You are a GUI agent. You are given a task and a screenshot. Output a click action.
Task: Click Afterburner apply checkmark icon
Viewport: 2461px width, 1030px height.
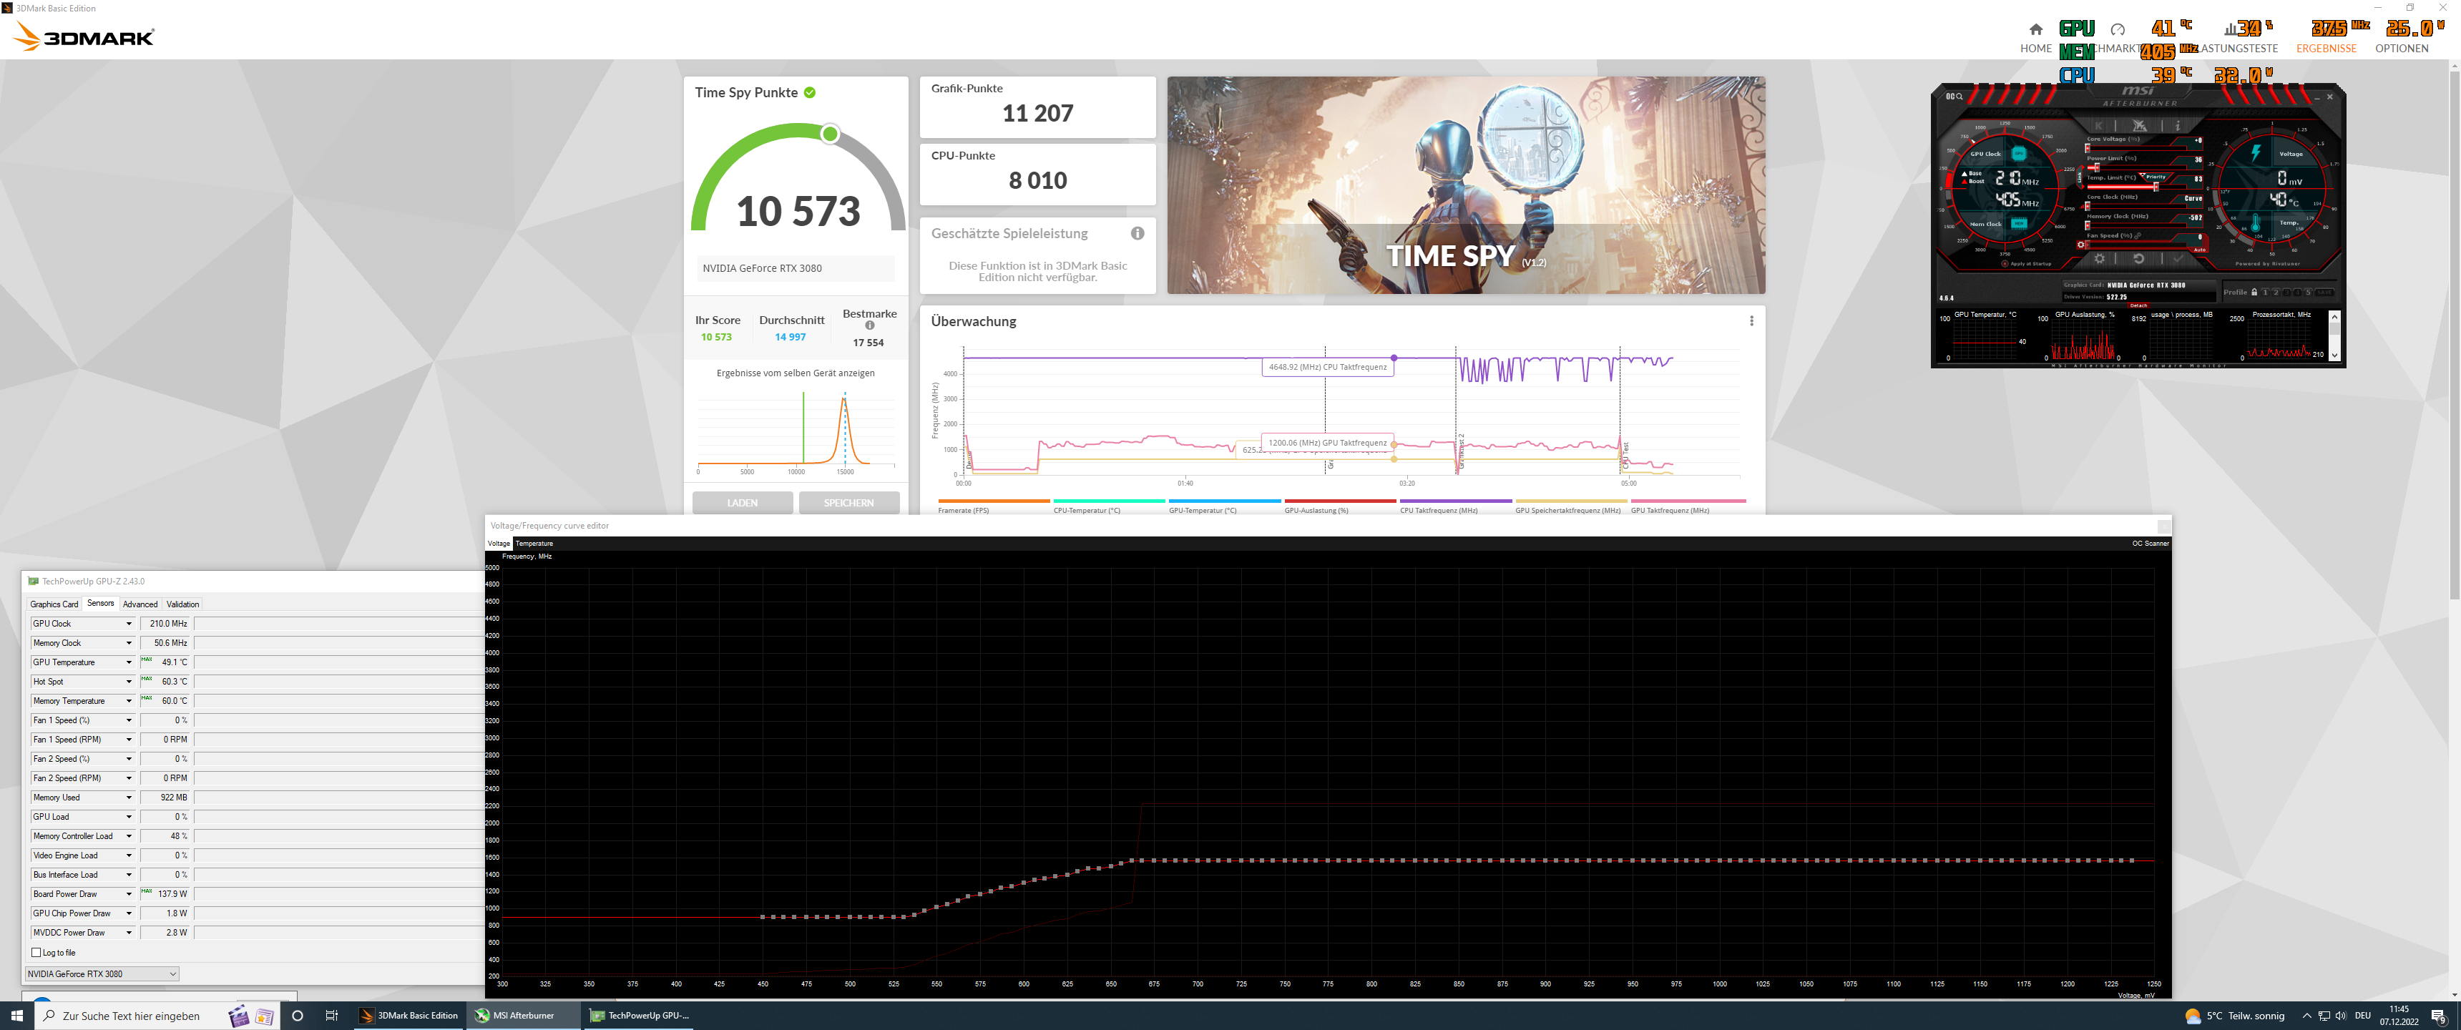click(2178, 259)
